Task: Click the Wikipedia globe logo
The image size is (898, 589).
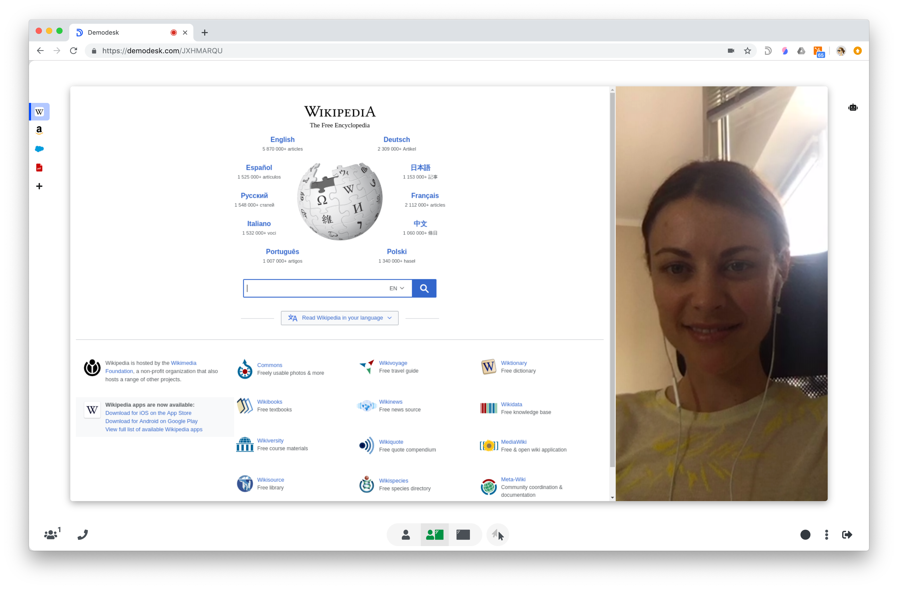Action: 340,201
